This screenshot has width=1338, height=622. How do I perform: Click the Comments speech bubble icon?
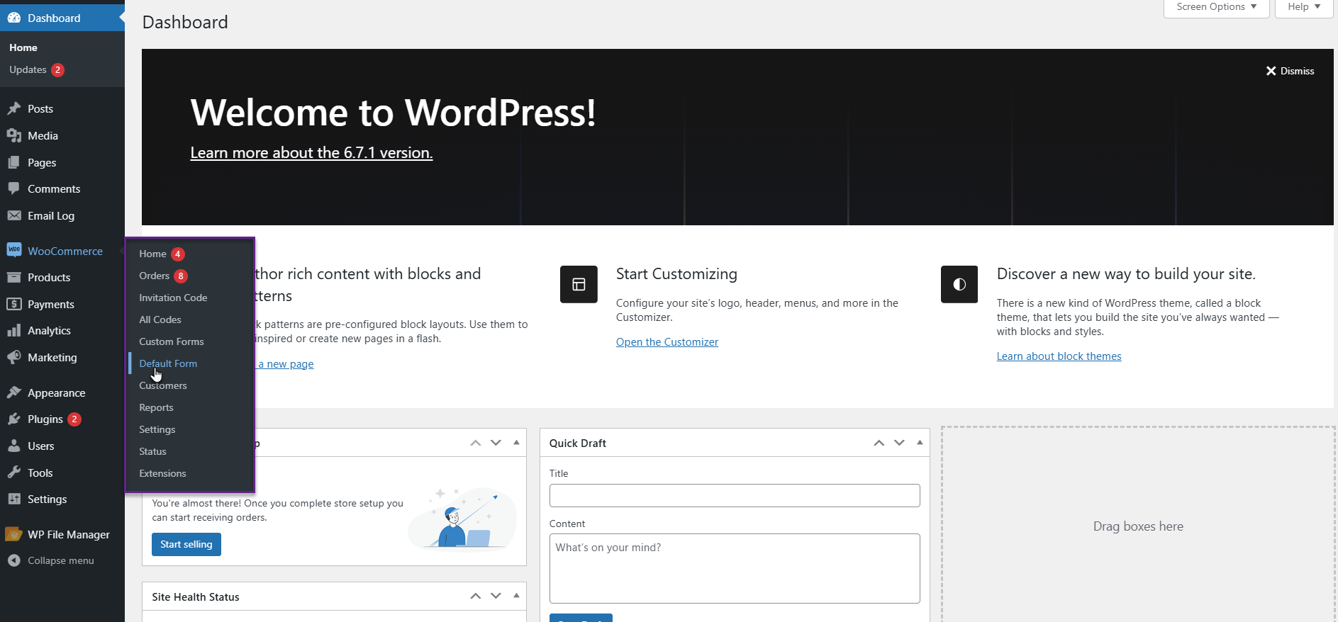click(14, 188)
